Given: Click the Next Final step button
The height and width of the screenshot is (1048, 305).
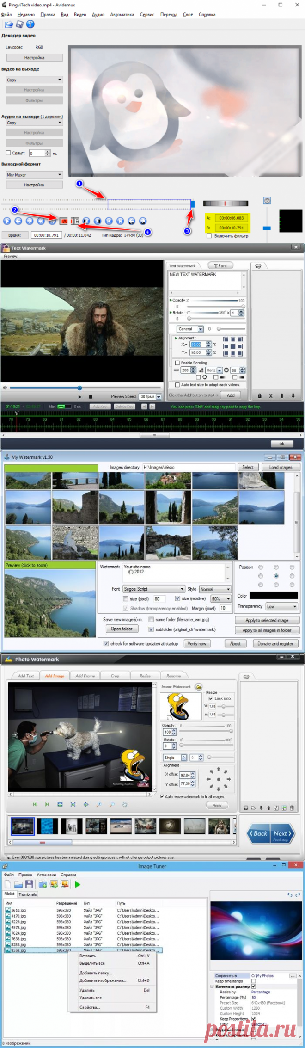Looking at the screenshot, I should pos(282,834).
